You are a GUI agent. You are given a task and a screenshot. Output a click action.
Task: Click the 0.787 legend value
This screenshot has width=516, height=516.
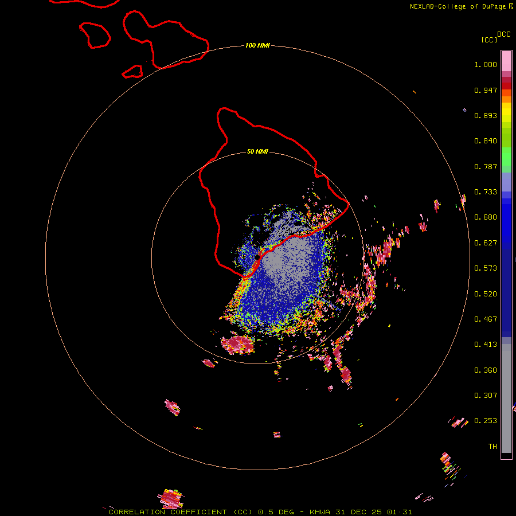click(486, 166)
